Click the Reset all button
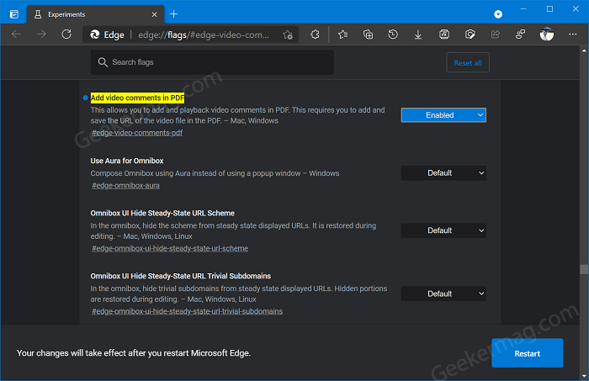589x381 pixels. (468, 63)
